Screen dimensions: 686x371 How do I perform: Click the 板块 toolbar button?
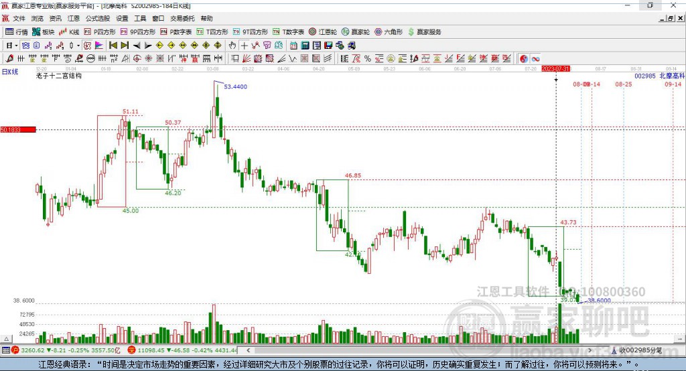[43, 32]
